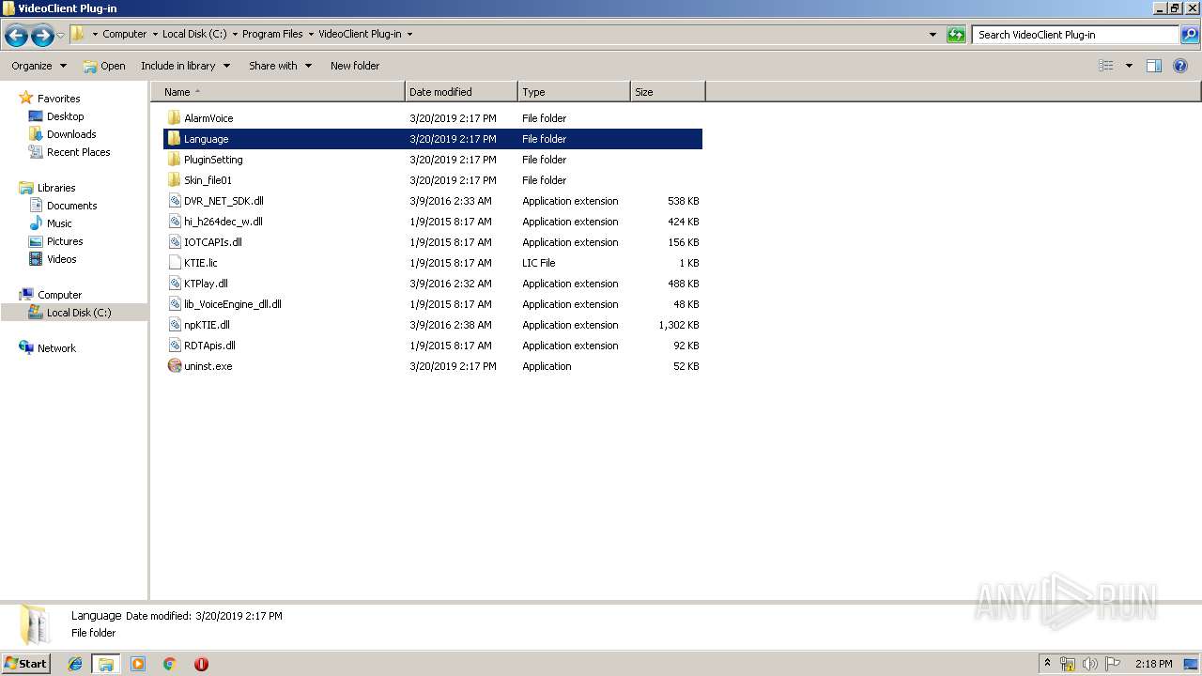Viewport: 1202px width, 676px height.
Task: Open Internet Explorer from taskbar
Action: click(75, 664)
